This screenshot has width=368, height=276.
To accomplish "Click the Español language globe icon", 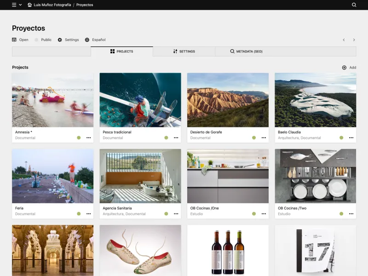I will (x=86, y=40).
